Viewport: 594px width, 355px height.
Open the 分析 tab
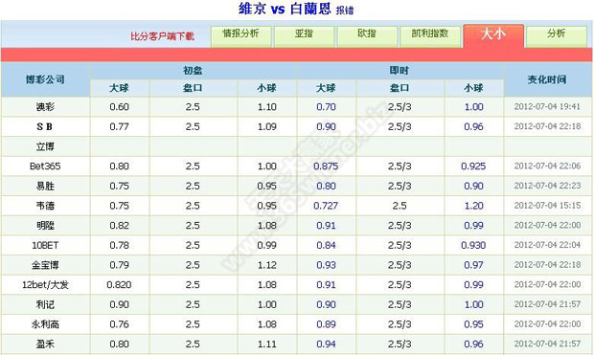click(556, 36)
